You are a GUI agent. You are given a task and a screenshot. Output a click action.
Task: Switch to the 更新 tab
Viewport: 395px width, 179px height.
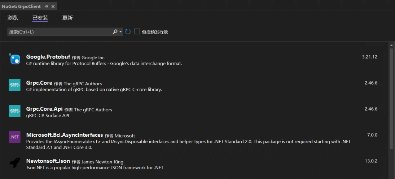[67, 18]
